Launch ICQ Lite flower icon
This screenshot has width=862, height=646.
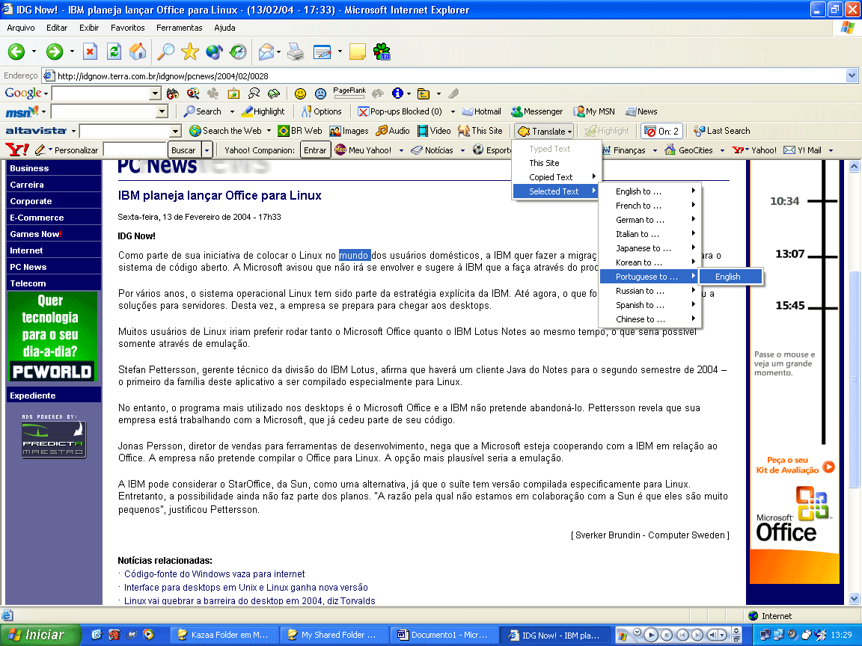(382, 52)
